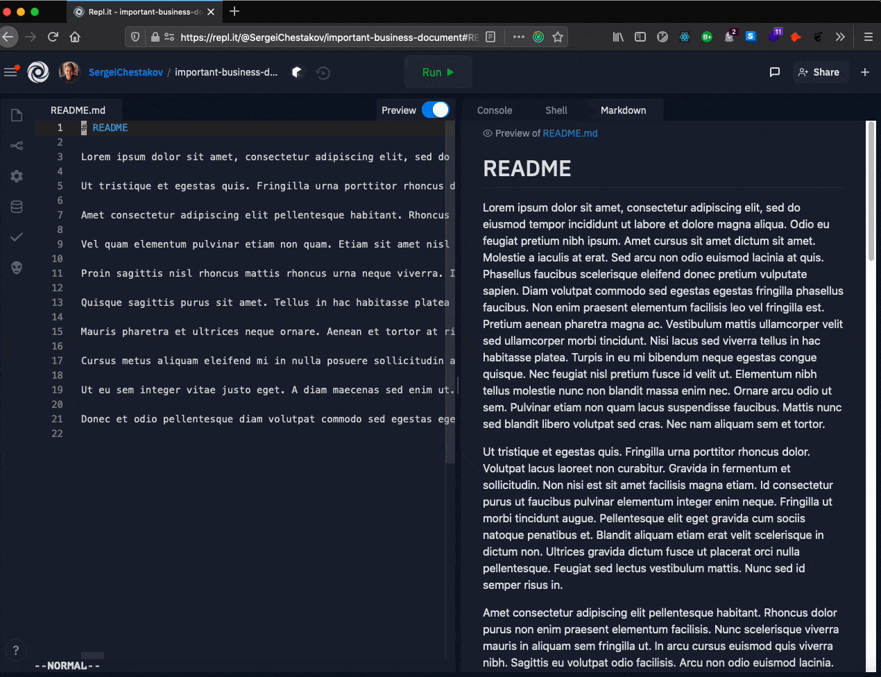Screen dimensions: 881x677
Task: Turn off the Preview toggle
Action: point(436,110)
